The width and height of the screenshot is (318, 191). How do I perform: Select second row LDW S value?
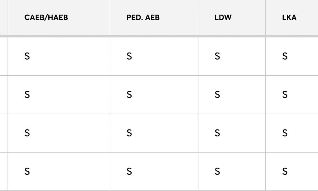coord(217,95)
